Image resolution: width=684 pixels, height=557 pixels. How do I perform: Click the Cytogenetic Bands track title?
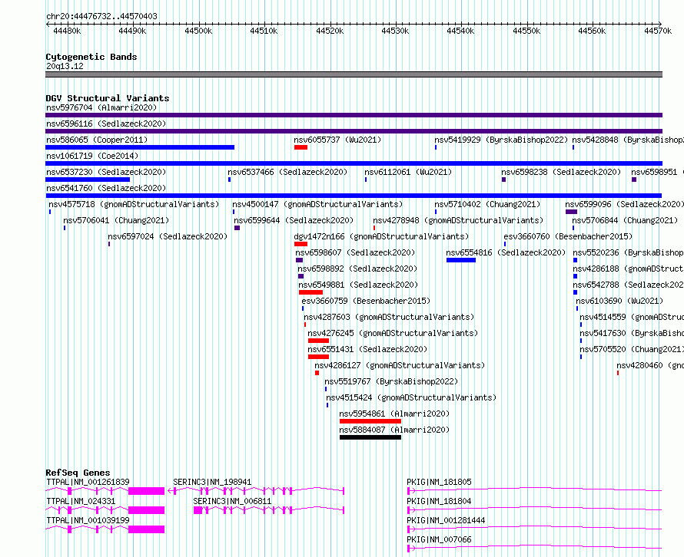tap(91, 57)
